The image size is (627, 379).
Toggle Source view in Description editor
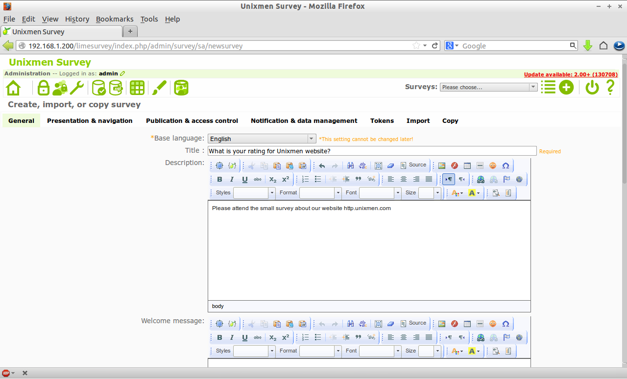413,166
